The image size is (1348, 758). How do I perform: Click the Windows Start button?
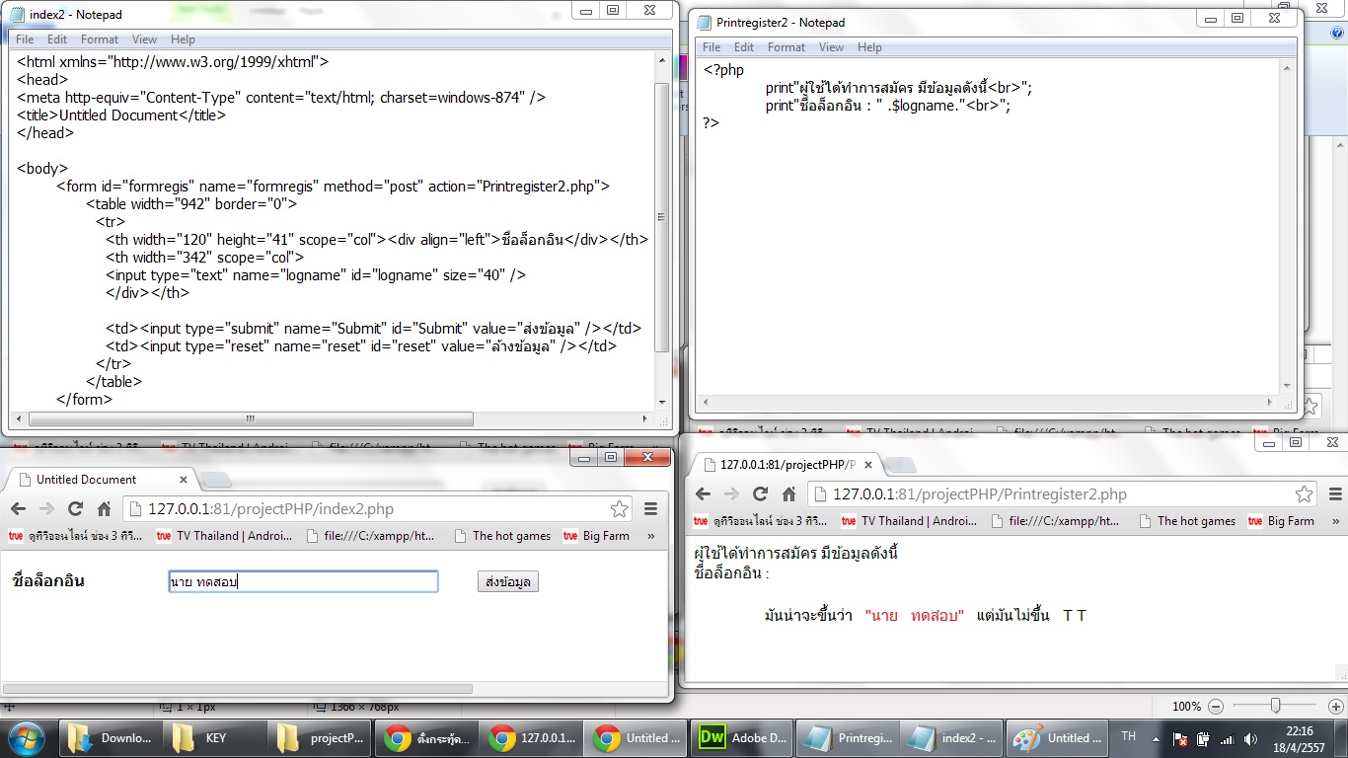pos(27,738)
